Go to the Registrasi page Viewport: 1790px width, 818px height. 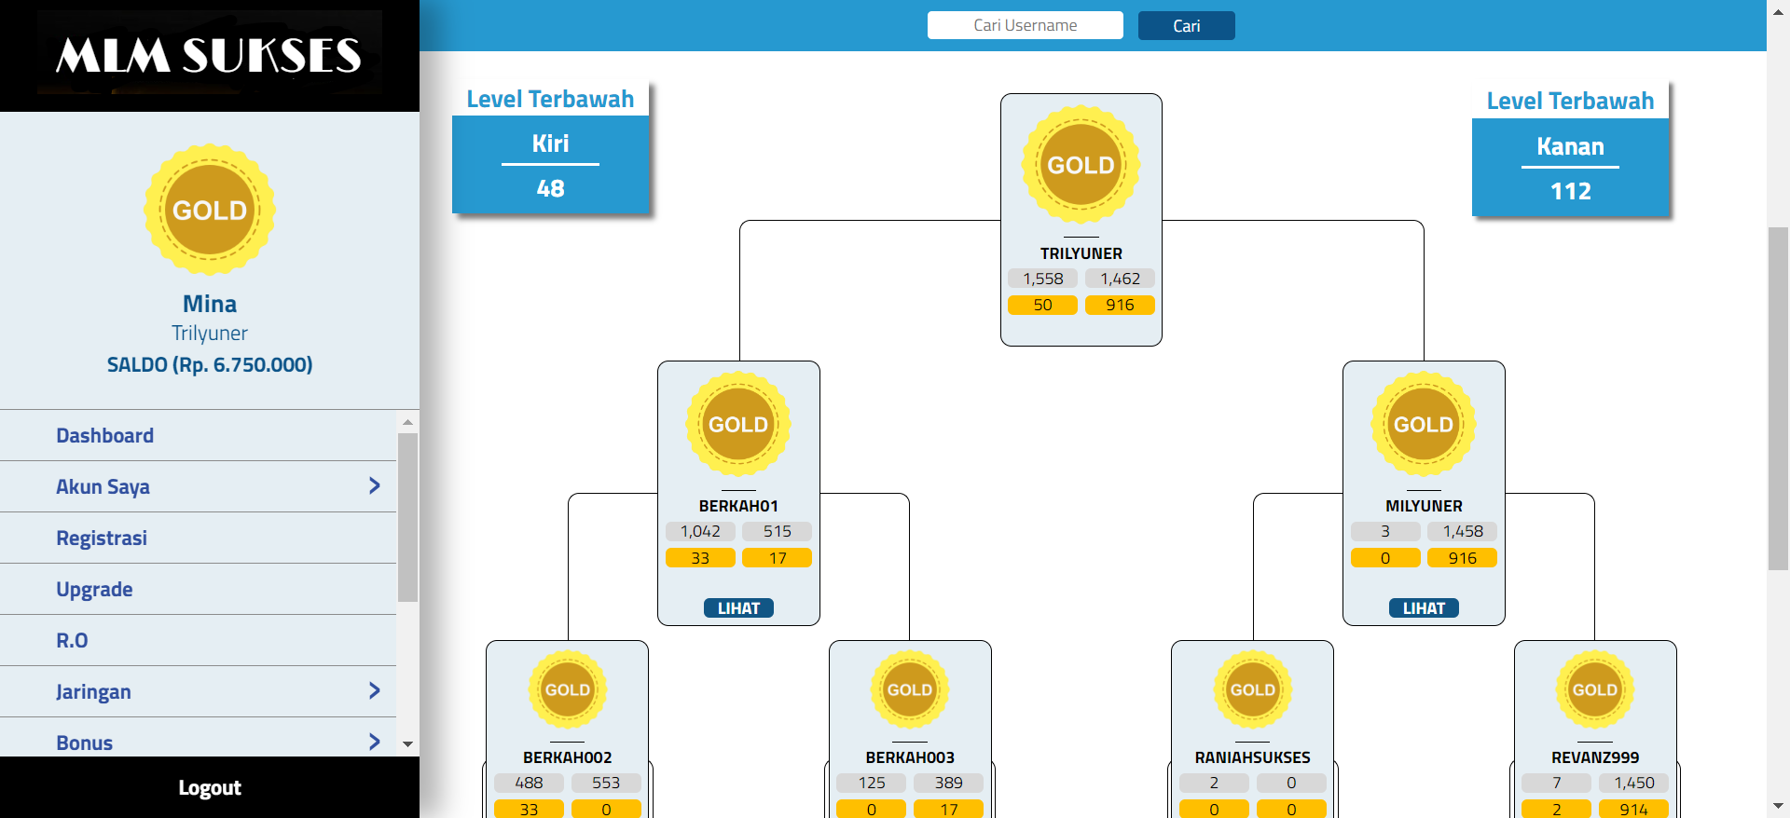coord(102,539)
